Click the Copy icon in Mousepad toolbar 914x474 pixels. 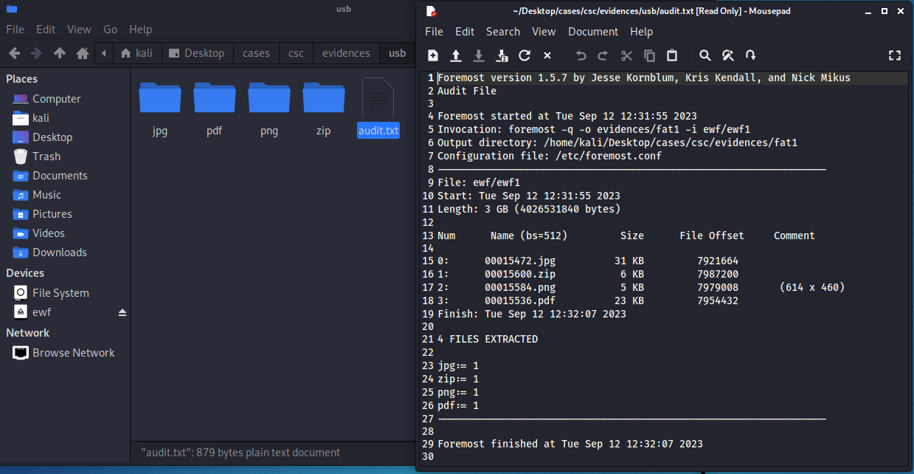click(x=649, y=55)
